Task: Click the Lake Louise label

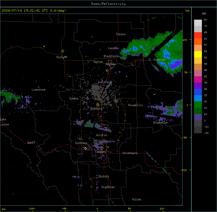Action: (5, 122)
